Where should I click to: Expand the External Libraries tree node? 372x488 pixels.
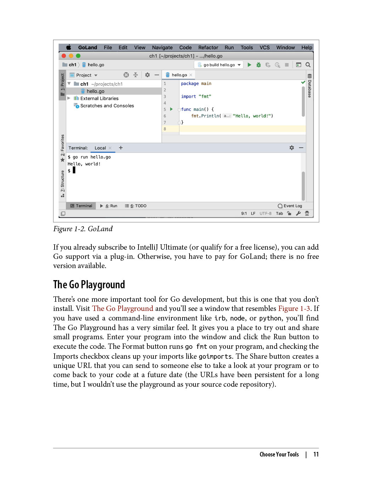pyautogui.click(x=69, y=98)
